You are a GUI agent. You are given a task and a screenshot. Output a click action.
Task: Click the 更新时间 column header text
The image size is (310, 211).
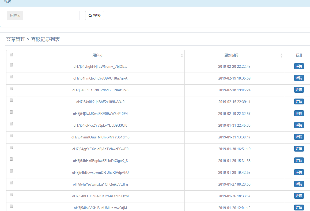(231, 55)
